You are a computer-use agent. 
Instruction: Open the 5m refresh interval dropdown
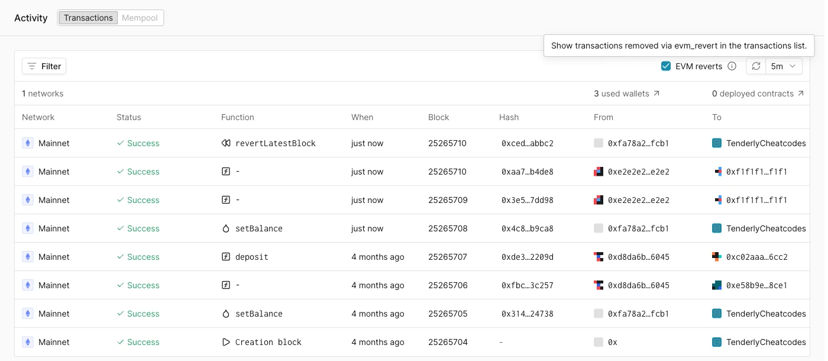click(784, 66)
